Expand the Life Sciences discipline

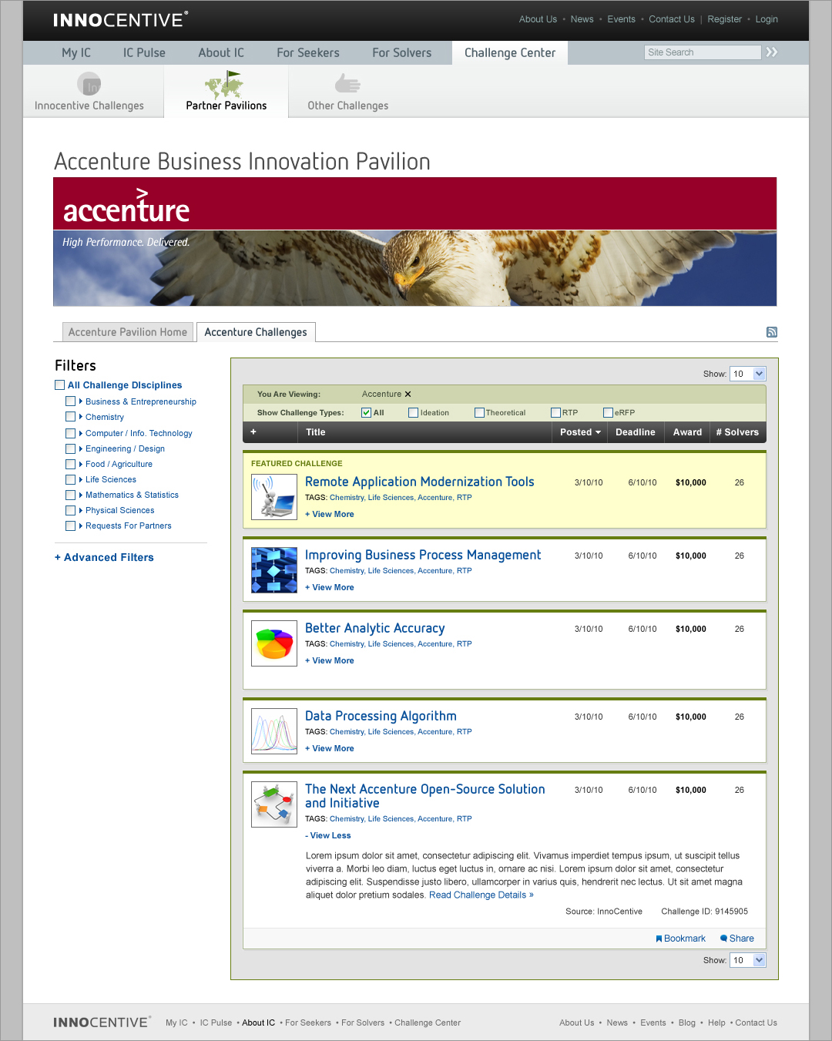(81, 479)
